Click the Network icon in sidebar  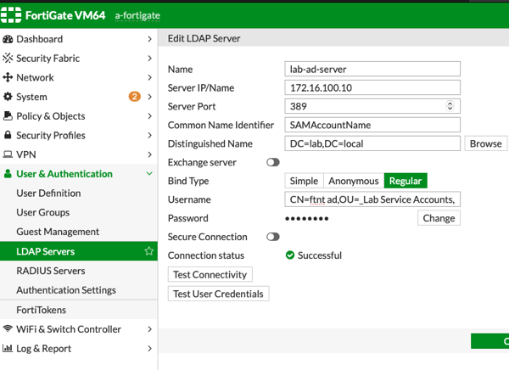8,78
